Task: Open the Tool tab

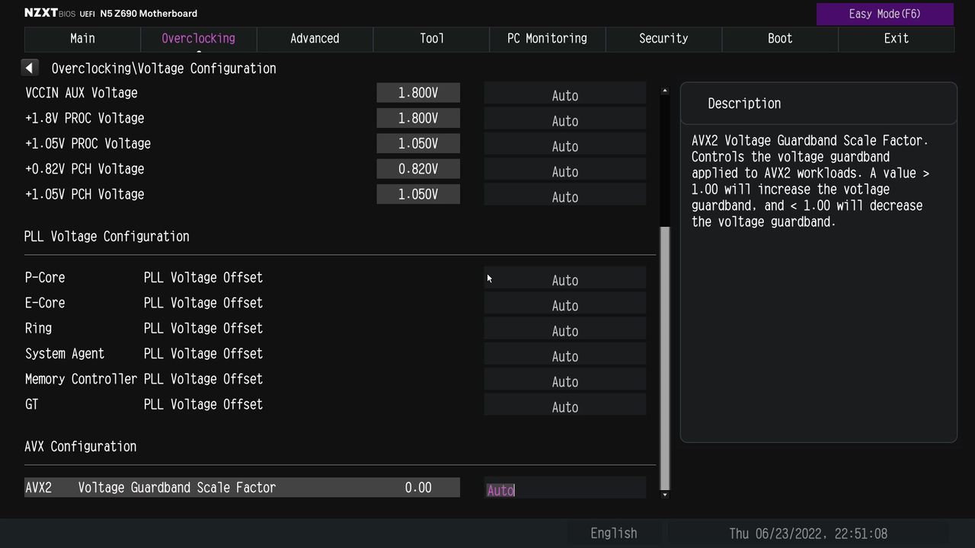Action: click(431, 39)
